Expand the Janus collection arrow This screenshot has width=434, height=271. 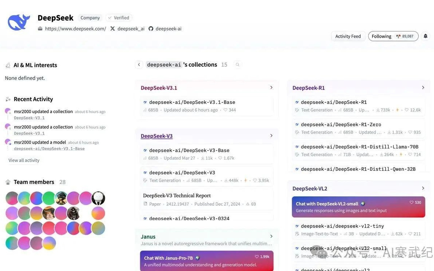click(x=271, y=237)
